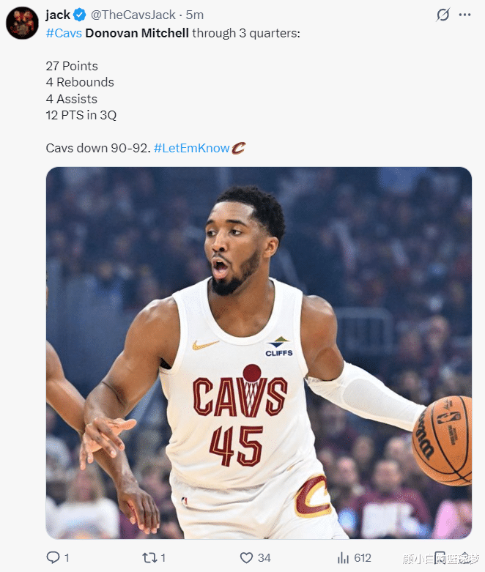Screen dimensions: 485x572
Task: Click the like count "34"
Action: 264,557
